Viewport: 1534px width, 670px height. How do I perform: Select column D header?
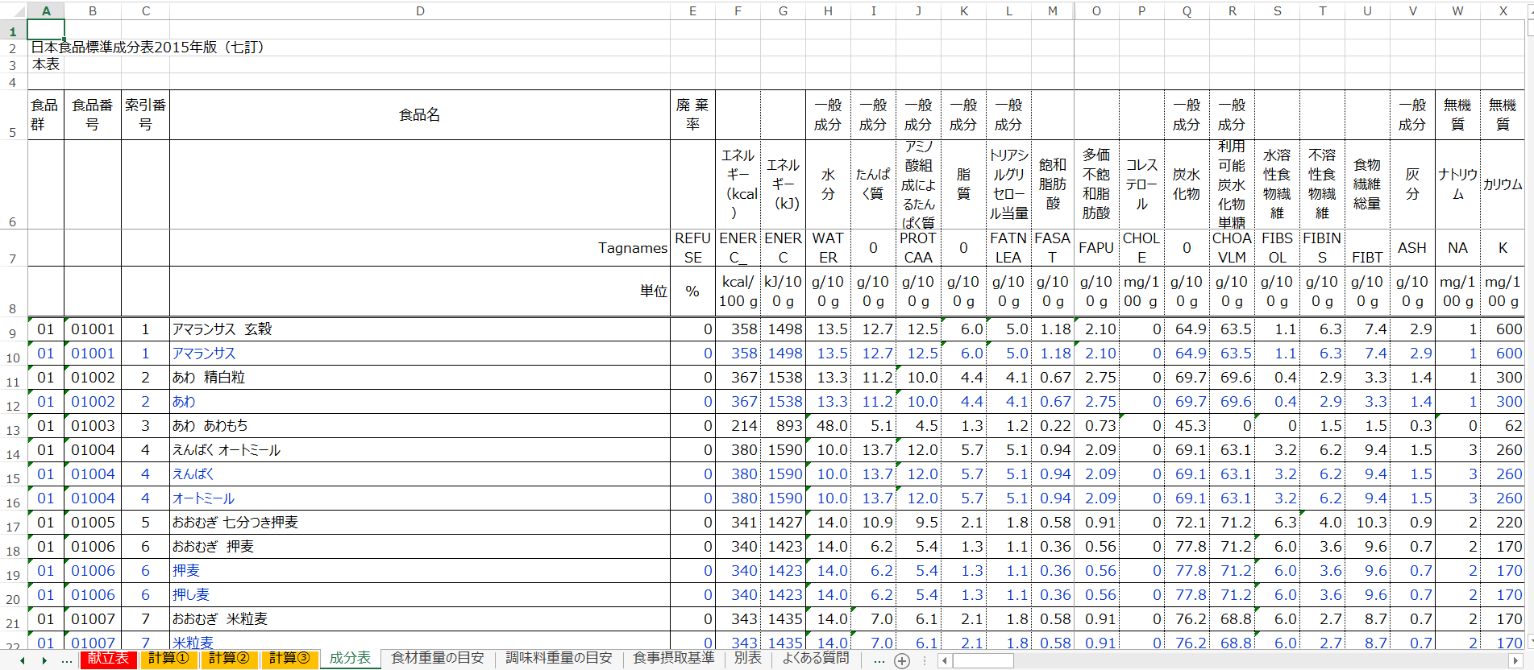420,11
